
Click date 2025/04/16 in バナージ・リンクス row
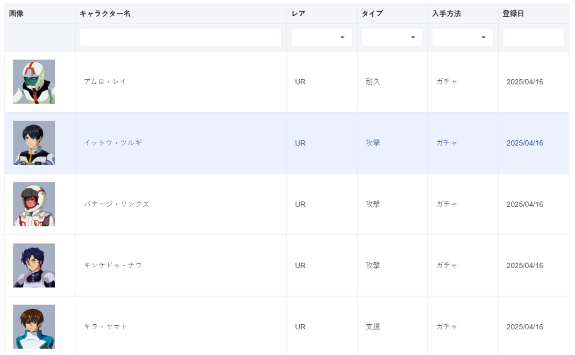525,204
